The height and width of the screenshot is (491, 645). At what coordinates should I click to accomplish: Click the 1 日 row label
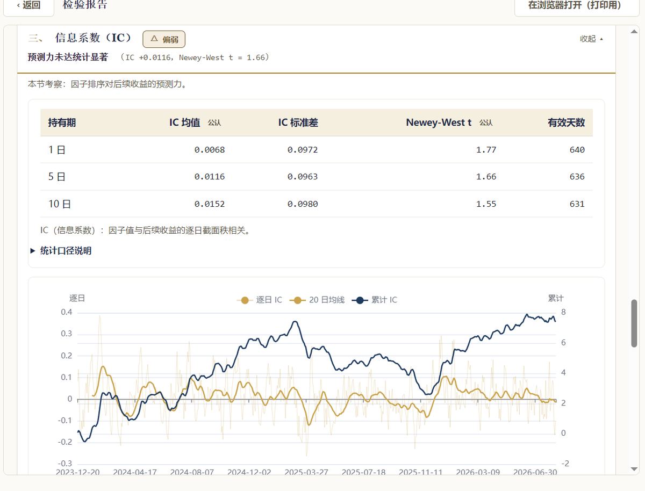57,150
